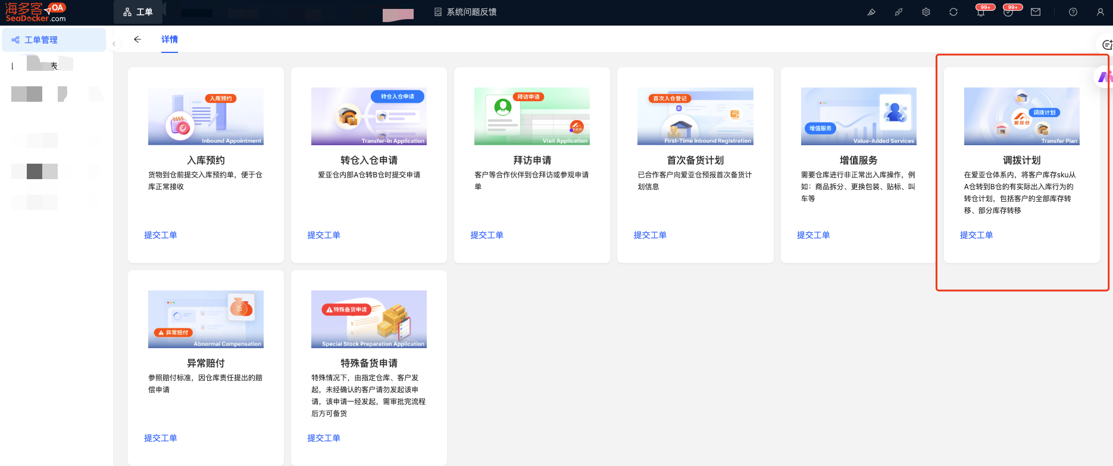1113x466 pixels.
Task: Select the 工单 top navigation tab
Action: [138, 12]
